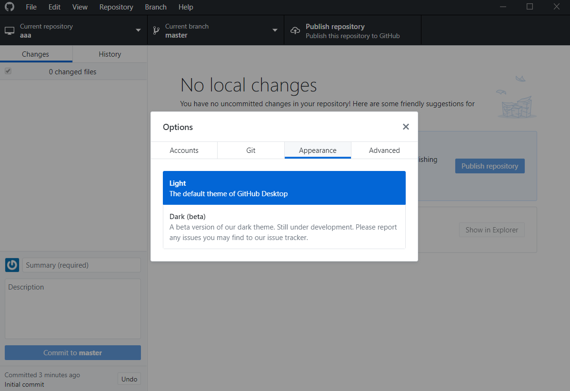Click the user avatar beside Summary
The width and height of the screenshot is (570, 391).
coord(12,265)
